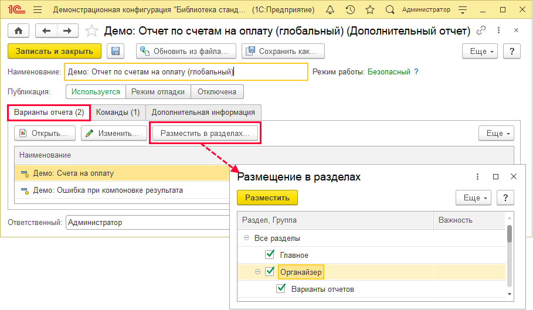Toggle Органайзер checkbox
Image resolution: width=533 pixels, height=310 pixels.
pyautogui.click(x=270, y=271)
